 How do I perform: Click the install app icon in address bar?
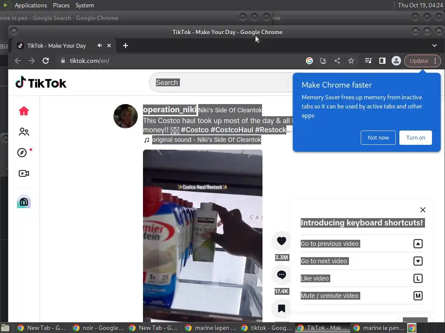coord(323,61)
